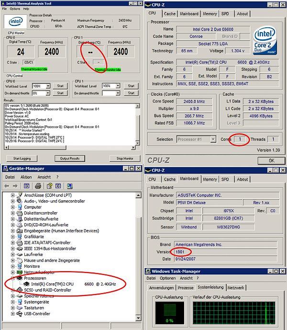287x330 pixels.
Task: Expand the Anschlüsse (COM und LPT) node
Action: point(12,195)
